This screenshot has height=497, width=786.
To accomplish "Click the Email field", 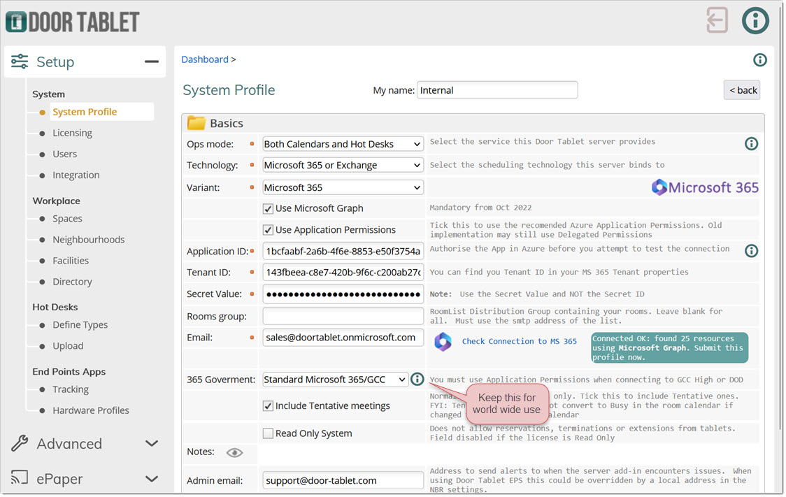I will 343,337.
